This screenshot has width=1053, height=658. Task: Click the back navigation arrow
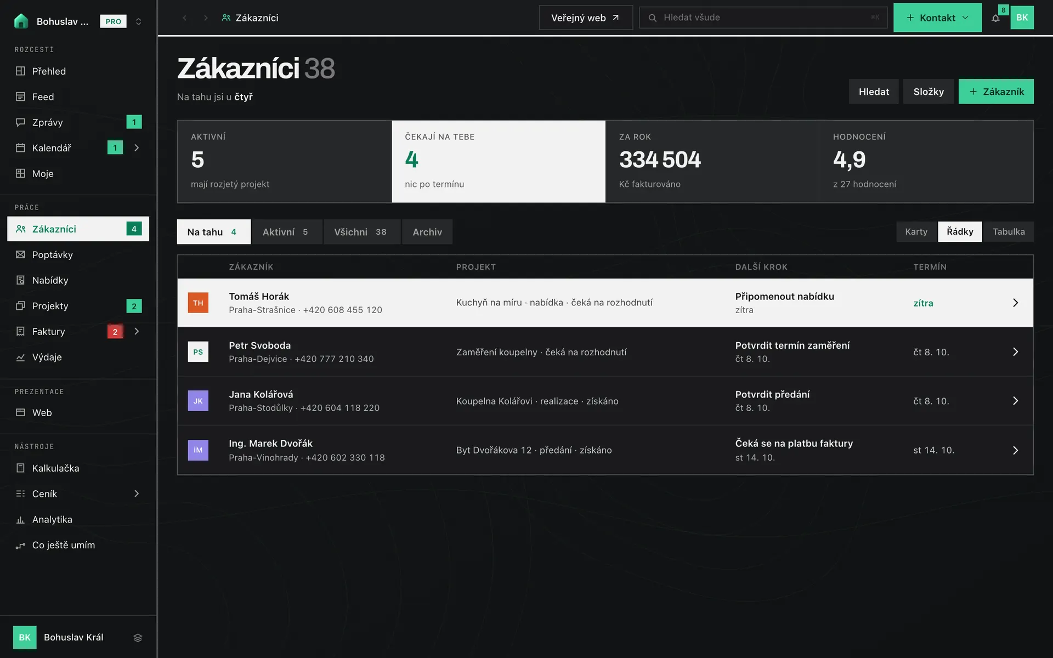point(185,18)
